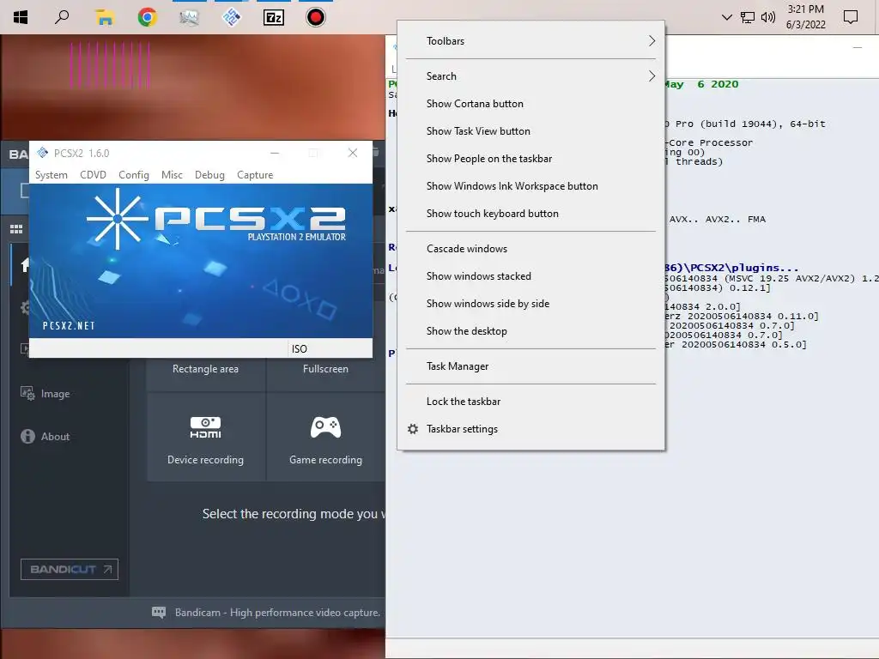The height and width of the screenshot is (659, 879).
Task: Select Cascade windows
Action: [x=530, y=249]
